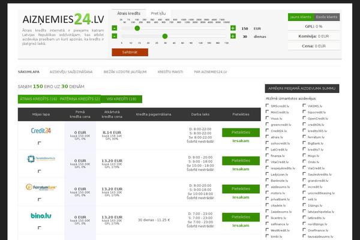Click the loan days slider handle
Image resolution: width=360 pixels, height=240 pixels.
click(x=165, y=36)
